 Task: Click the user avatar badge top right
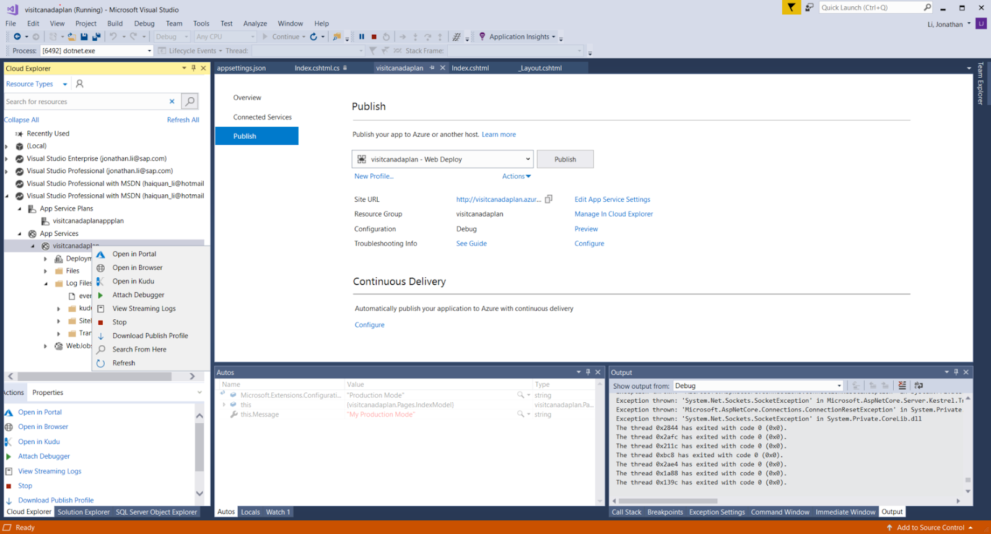coord(981,24)
